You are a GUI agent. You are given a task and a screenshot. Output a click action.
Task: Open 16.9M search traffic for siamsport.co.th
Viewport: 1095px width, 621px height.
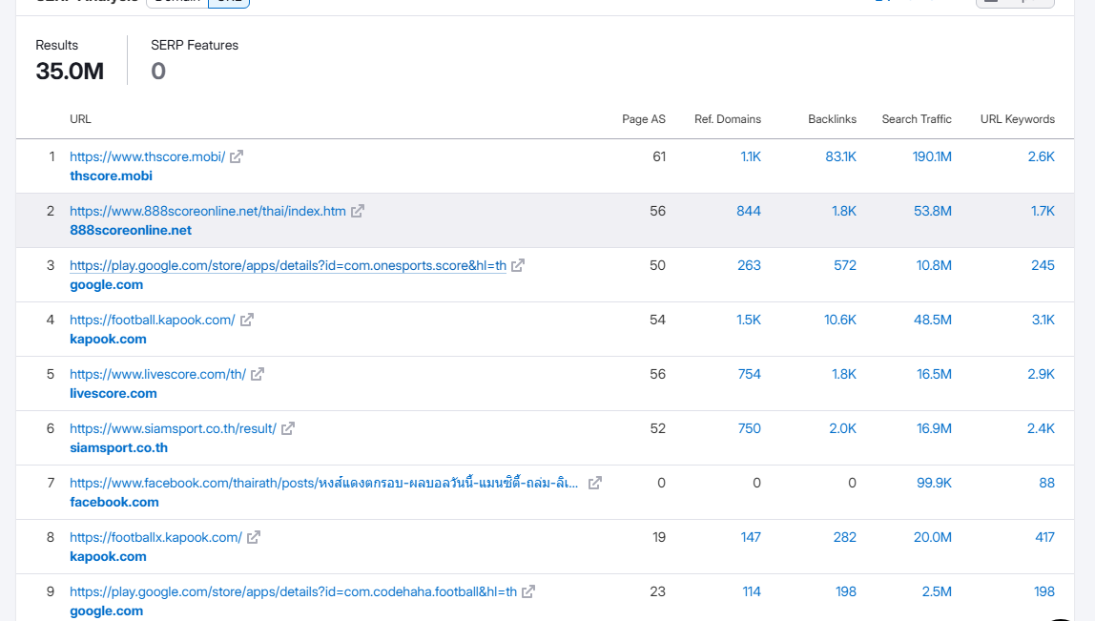[x=935, y=429]
